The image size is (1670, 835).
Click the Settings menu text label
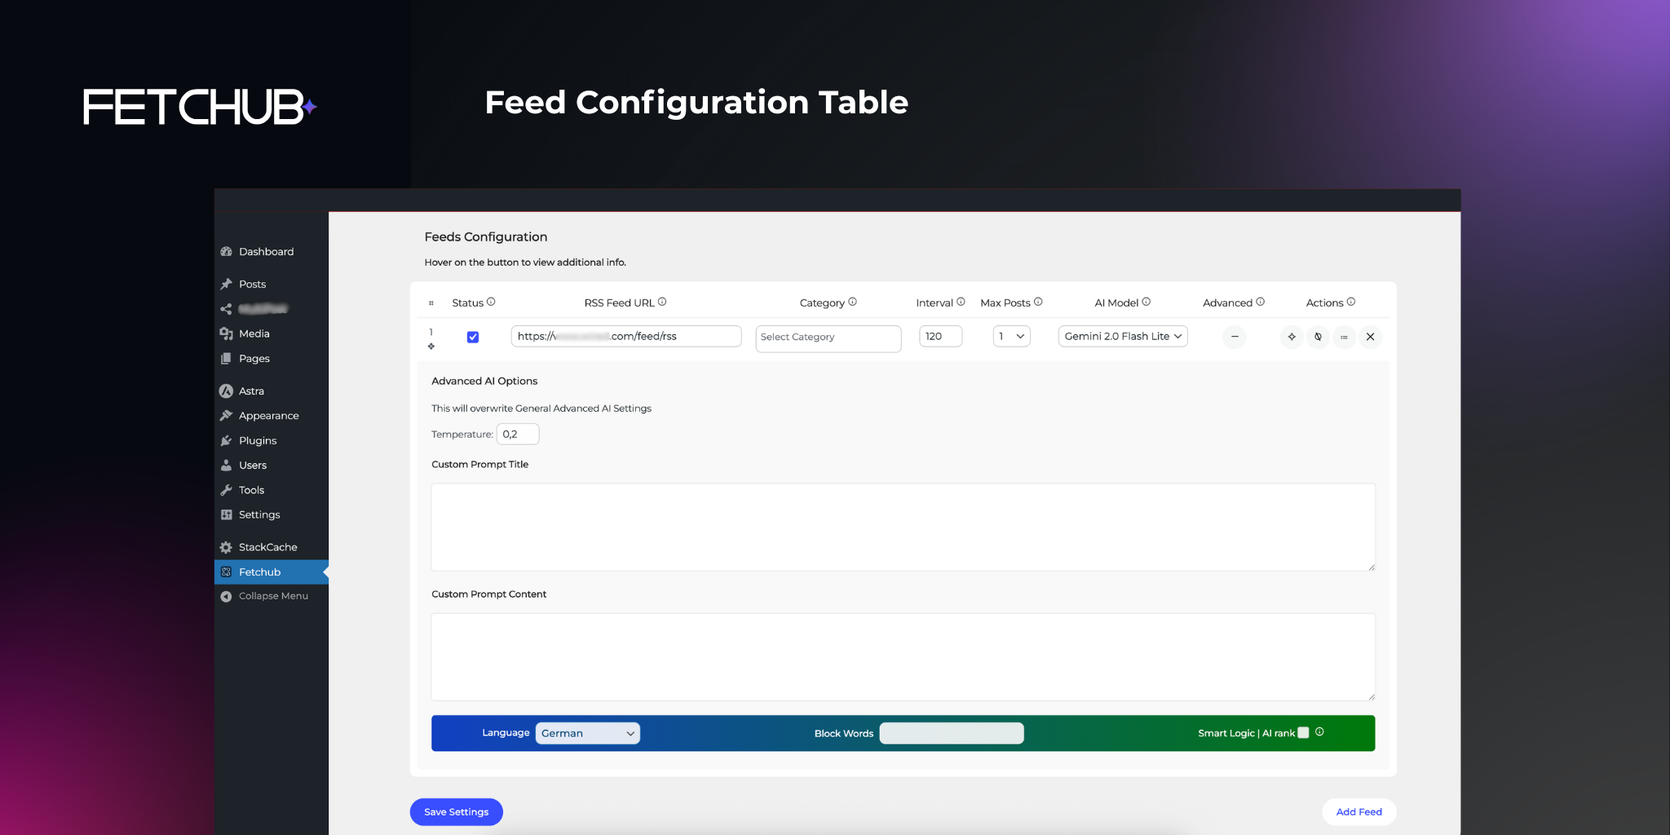point(259,515)
